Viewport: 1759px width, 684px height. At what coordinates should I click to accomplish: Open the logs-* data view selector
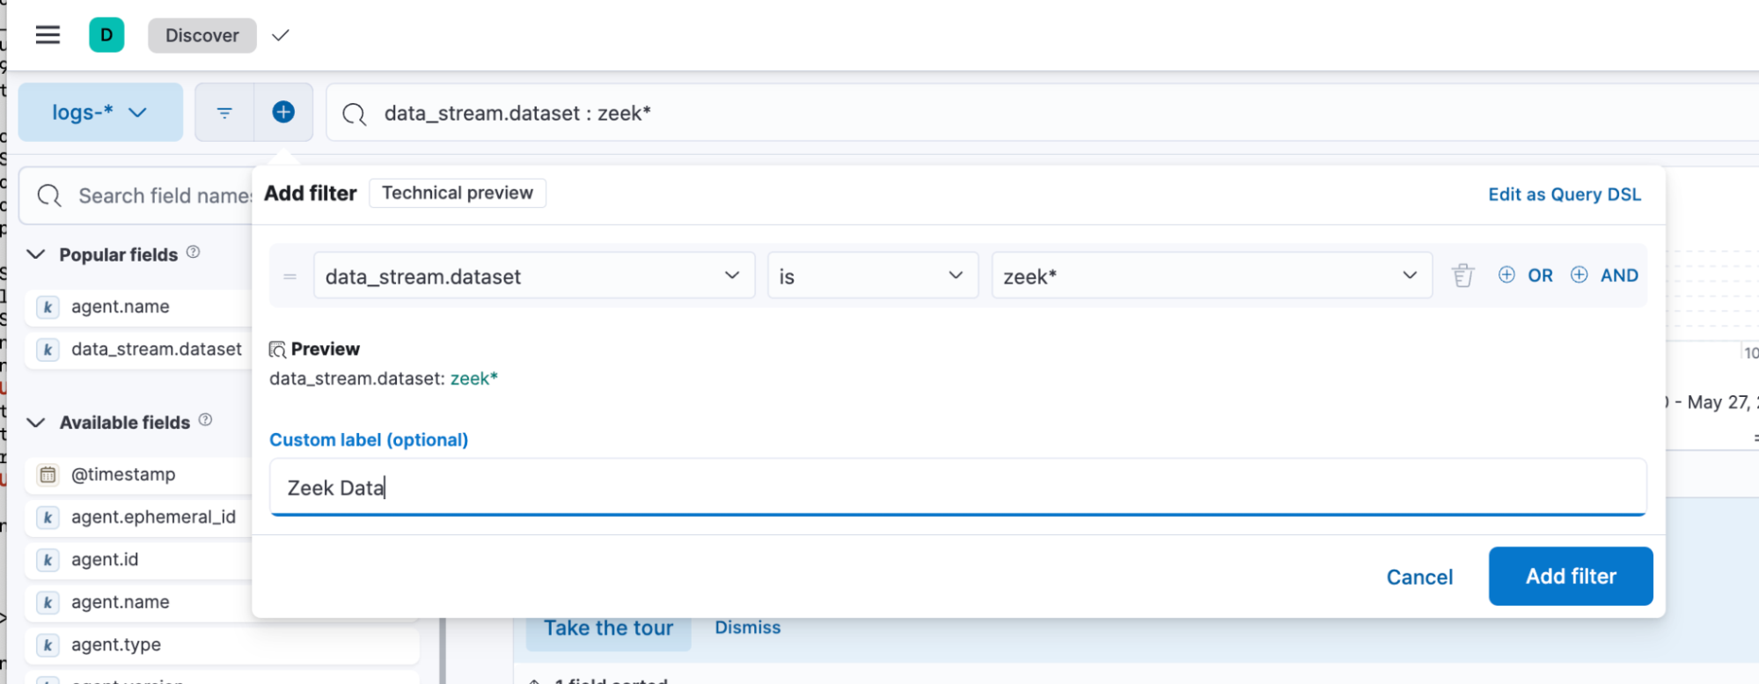pyautogui.click(x=100, y=113)
